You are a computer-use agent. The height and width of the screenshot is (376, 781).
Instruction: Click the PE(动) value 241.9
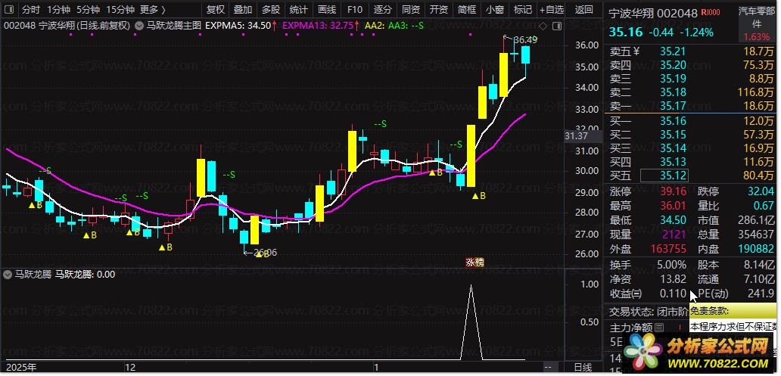(x=761, y=294)
